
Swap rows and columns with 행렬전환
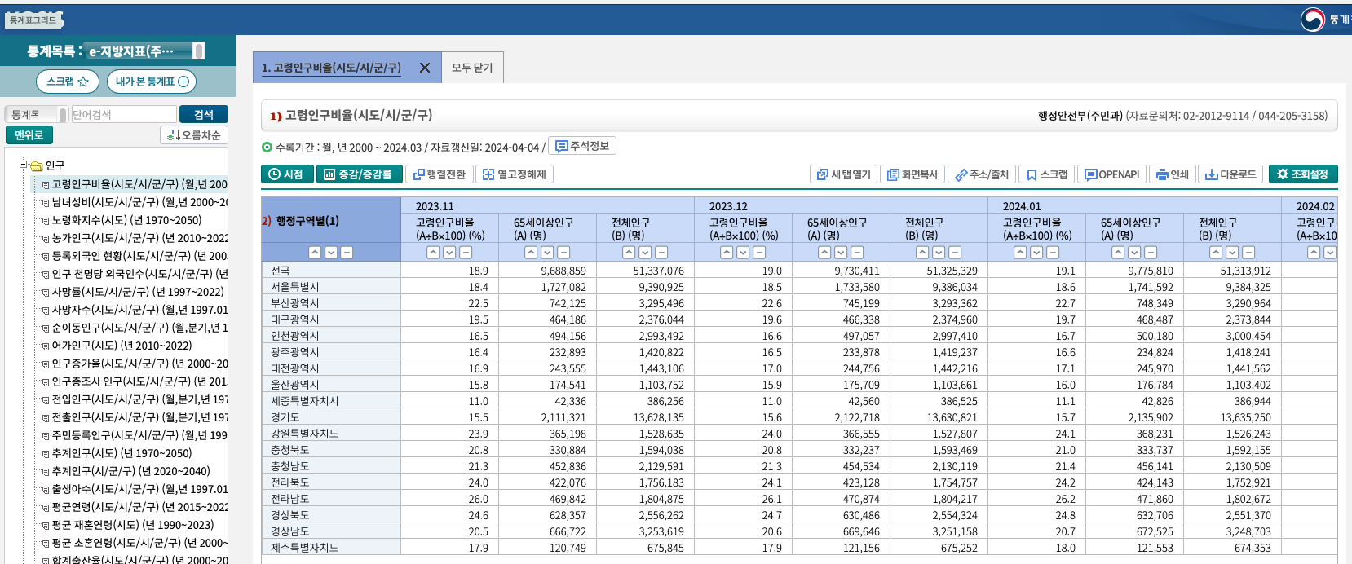pyautogui.click(x=439, y=174)
